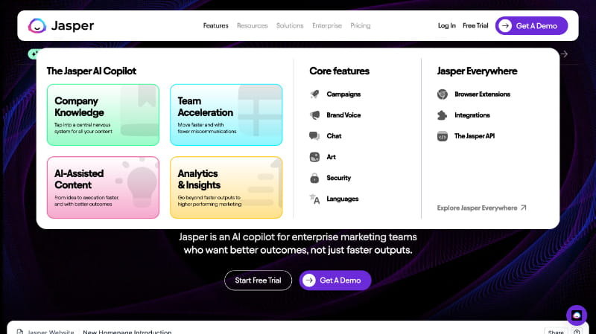Click the Brand Voice link
This screenshot has height=334, width=596.
pos(343,115)
